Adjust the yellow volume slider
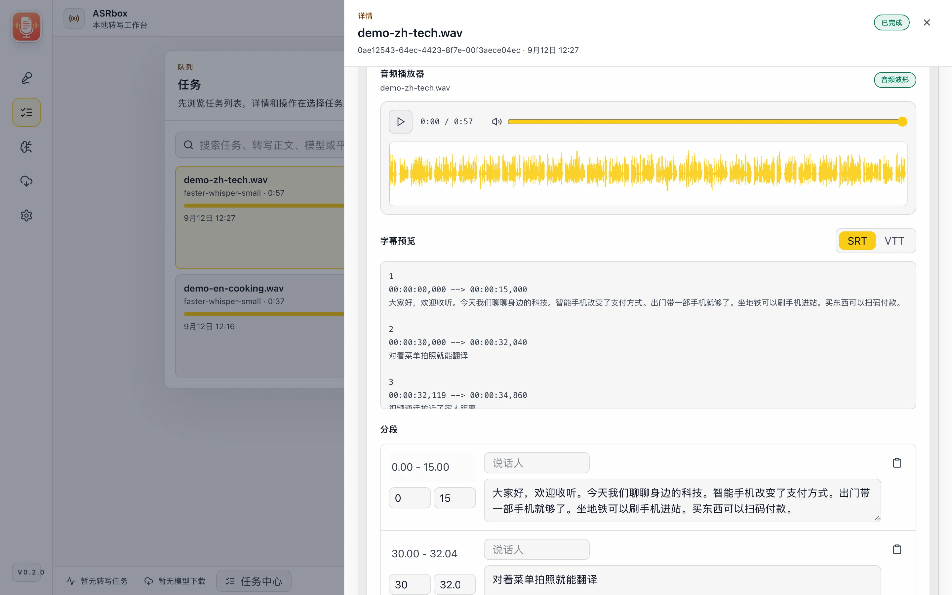Image resolution: width=952 pixels, height=595 pixels. pos(707,122)
